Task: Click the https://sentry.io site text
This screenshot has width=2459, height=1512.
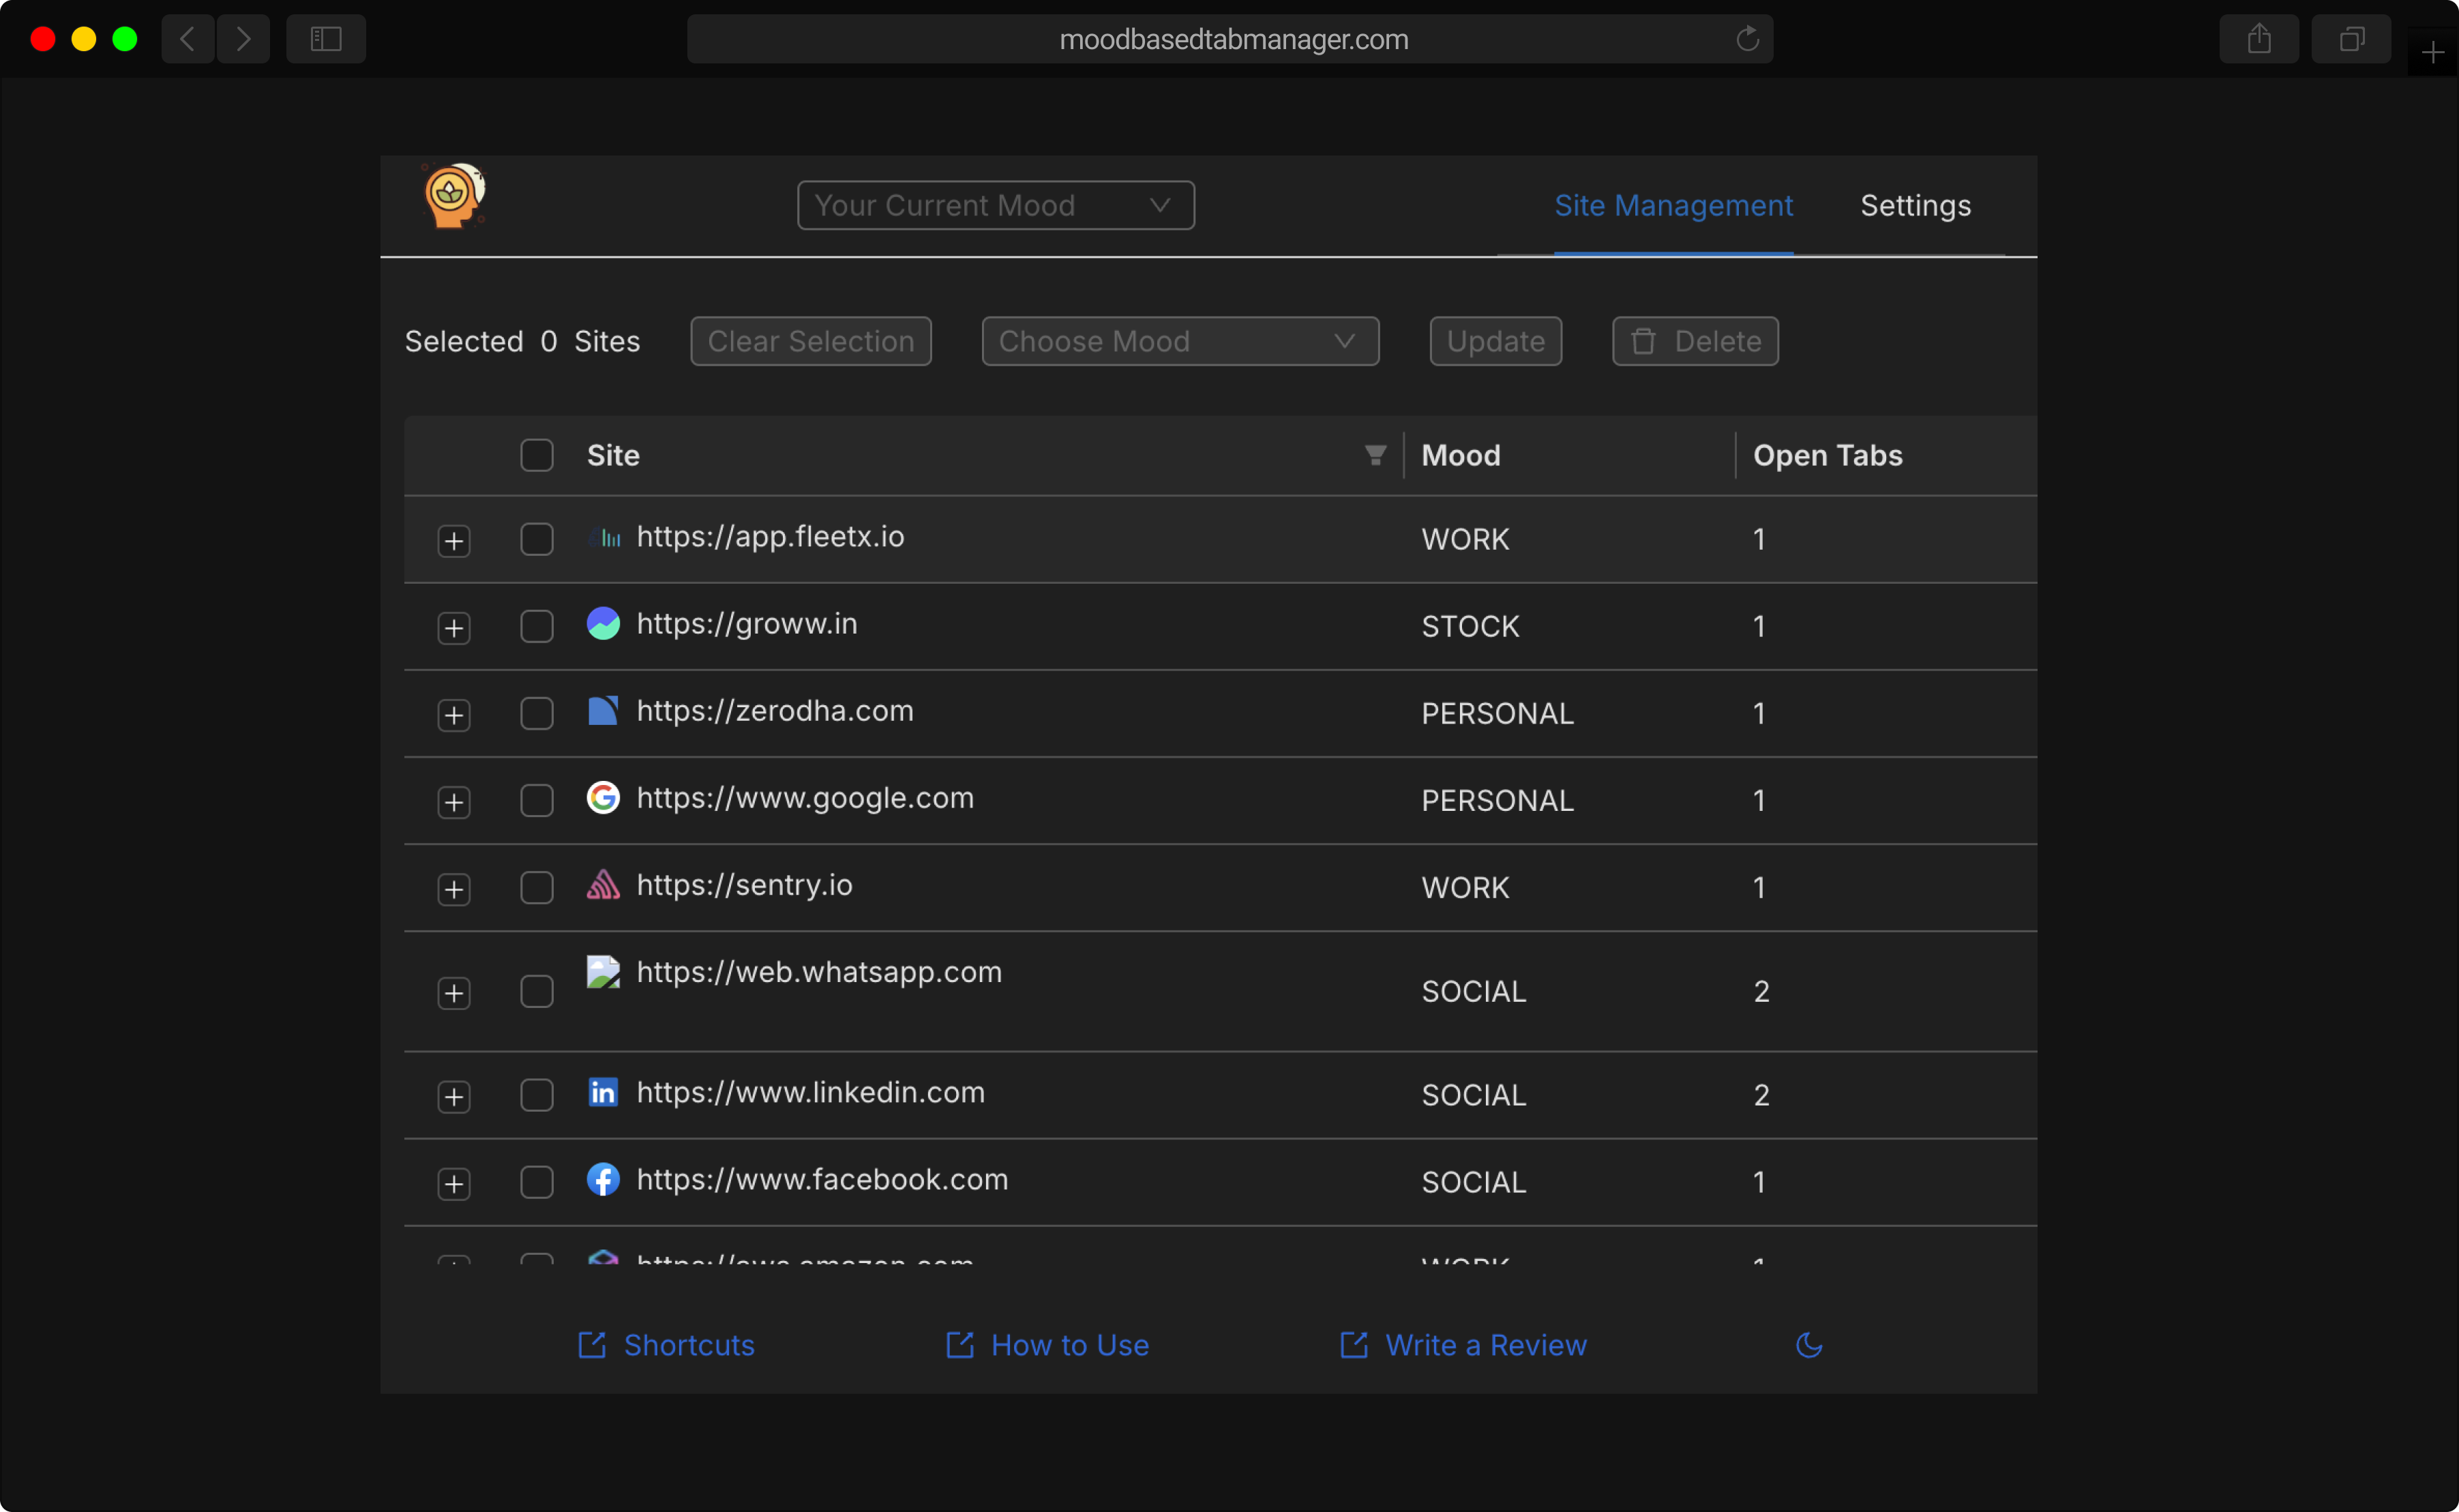Action: [x=745, y=885]
